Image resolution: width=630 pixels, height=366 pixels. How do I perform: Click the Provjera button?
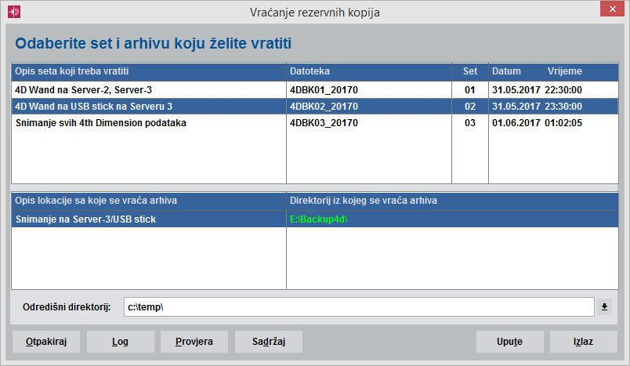click(194, 342)
